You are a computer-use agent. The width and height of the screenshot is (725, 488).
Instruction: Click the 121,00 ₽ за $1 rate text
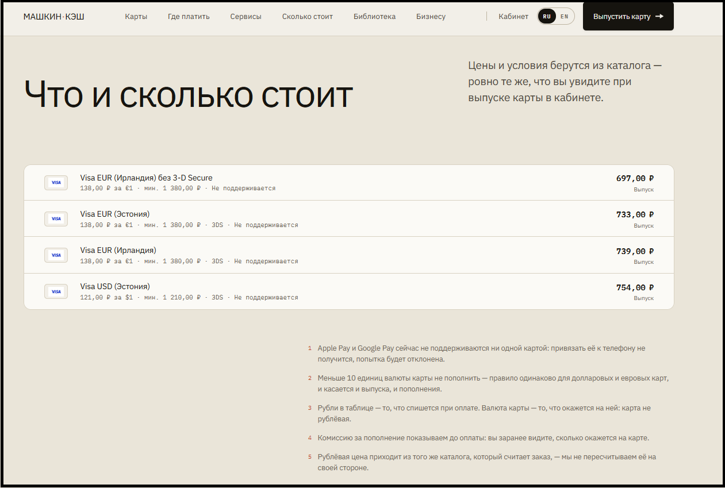click(x=106, y=298)
